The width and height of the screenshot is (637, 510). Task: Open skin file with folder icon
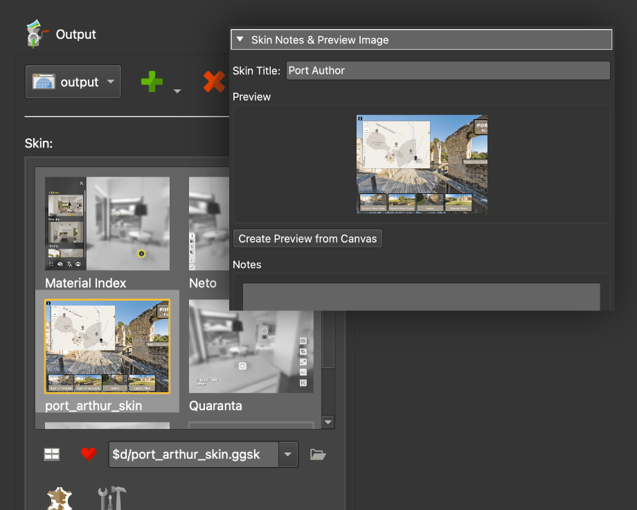tap(318, 454)
